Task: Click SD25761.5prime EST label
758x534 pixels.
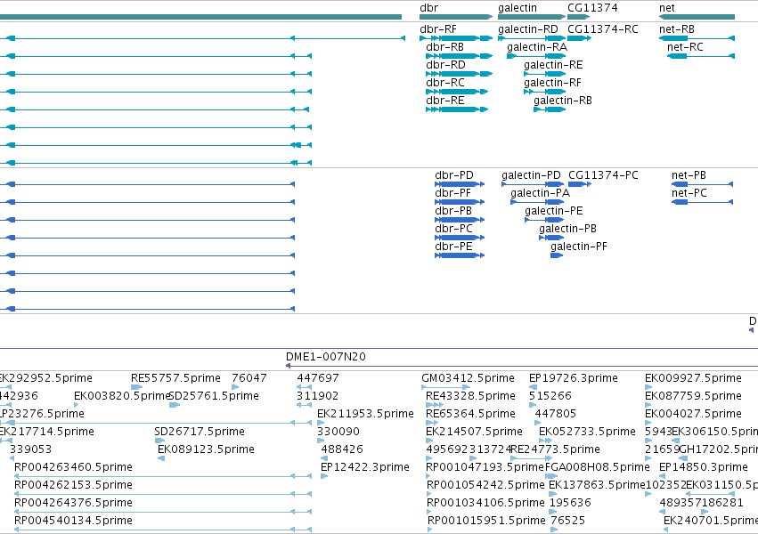Action: [x=214, y=396]
